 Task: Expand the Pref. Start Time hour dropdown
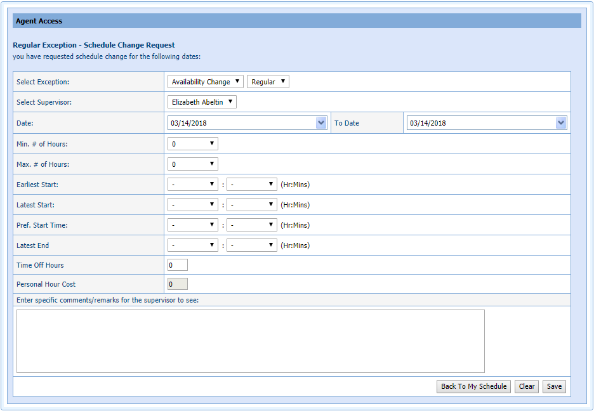click(192, 225)
